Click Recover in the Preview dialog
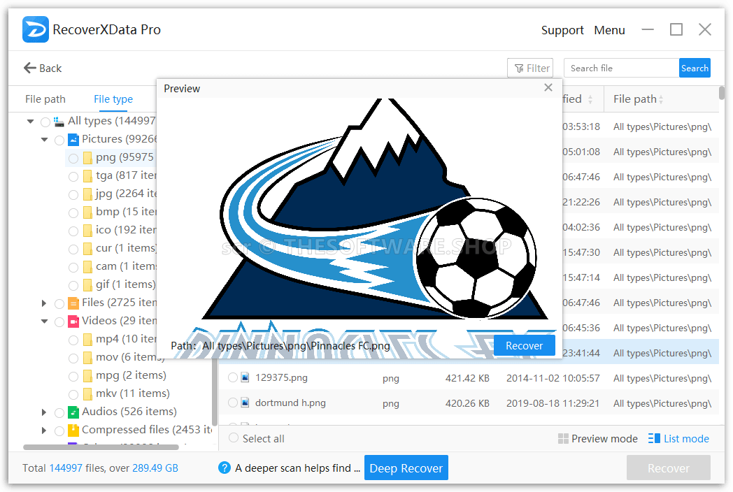The width and height of the screenshot is (733, 492). pyautogui.click(x=525, y=346)
